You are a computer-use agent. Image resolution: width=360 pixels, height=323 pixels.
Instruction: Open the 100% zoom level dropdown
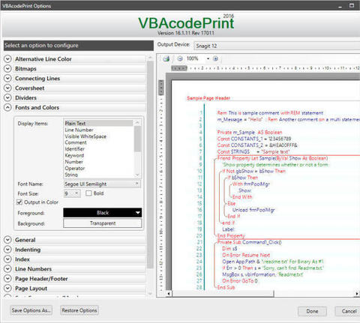coord(208,58)
